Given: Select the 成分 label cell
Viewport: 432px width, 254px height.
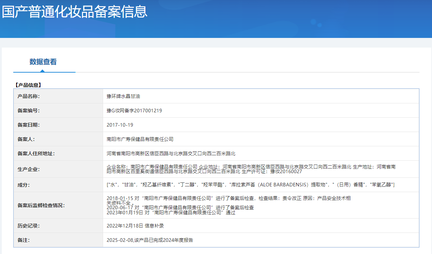Looking at the screenshot, I should pyautogui.click(x=24, y=185).
